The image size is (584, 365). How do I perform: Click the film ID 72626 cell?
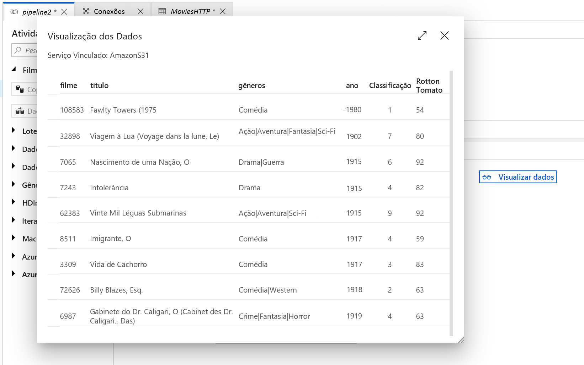pos(70,290)
